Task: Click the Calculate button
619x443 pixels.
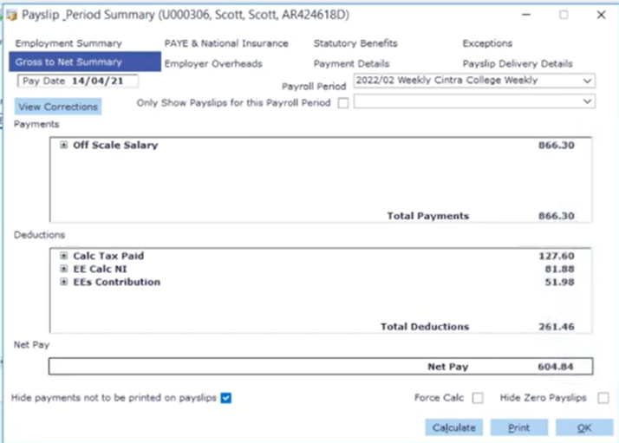Action: [x=453, y=427]
